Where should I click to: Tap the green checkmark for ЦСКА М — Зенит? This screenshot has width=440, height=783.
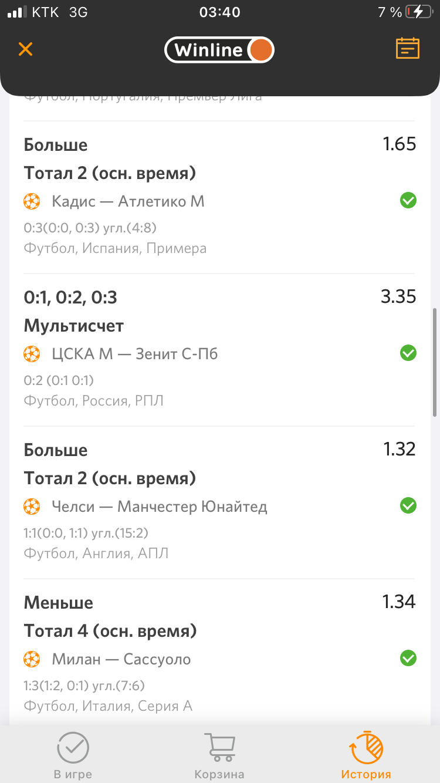tap(408, 353)
